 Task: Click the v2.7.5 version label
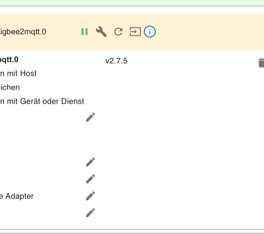tap(116, 61)
